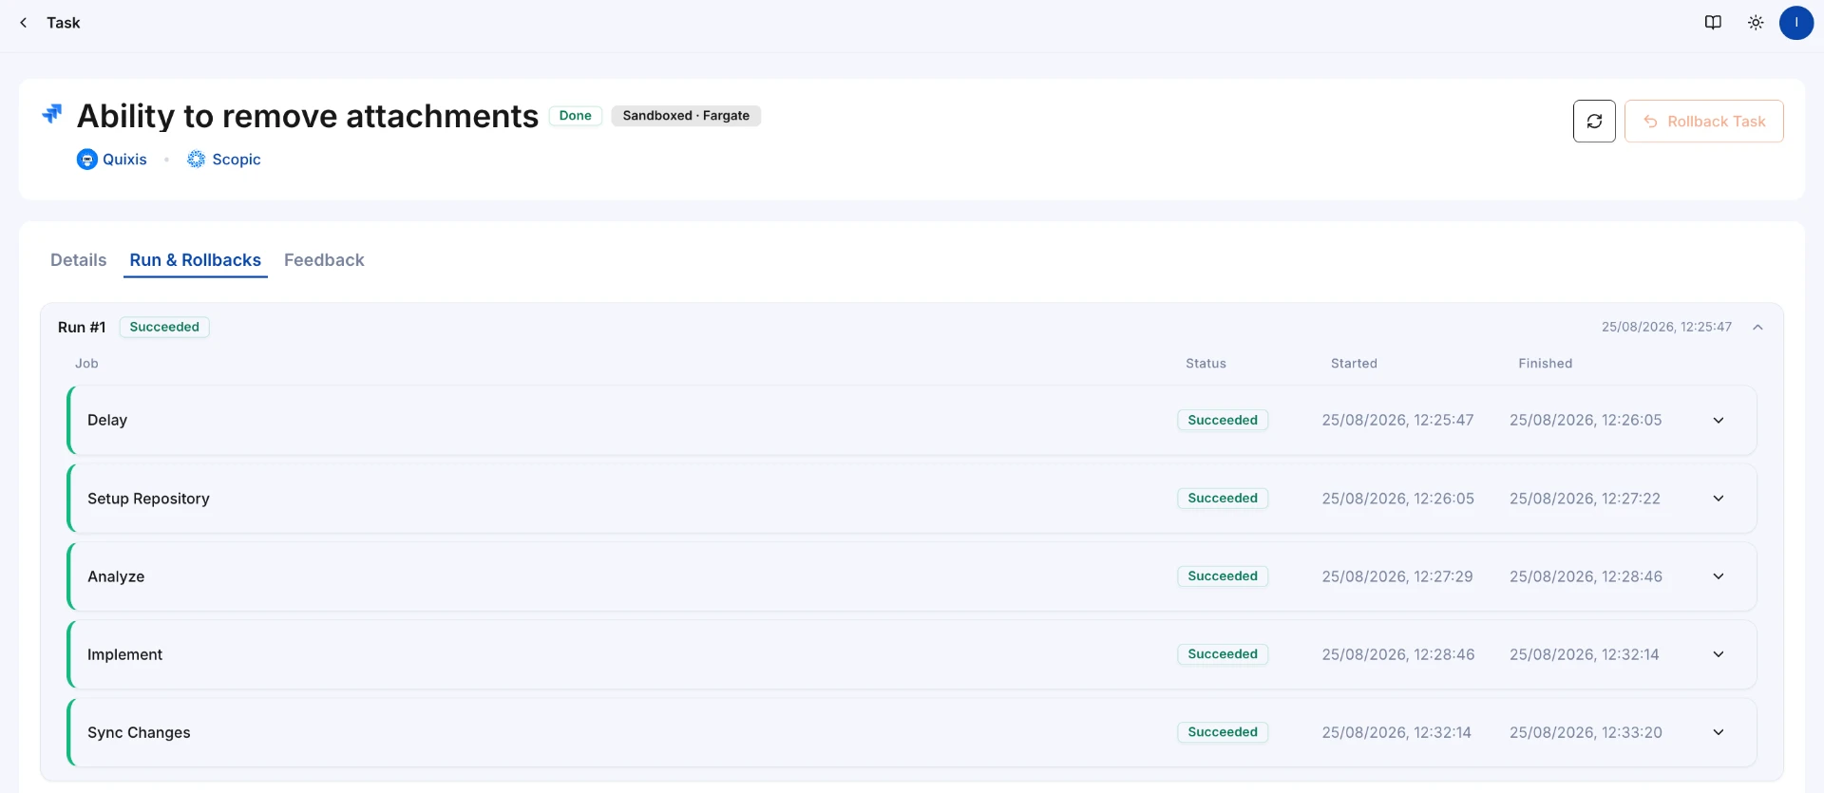Click the Task header label

[64, 23]
